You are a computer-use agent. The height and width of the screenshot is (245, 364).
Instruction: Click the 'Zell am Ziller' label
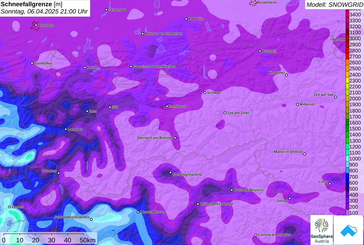pos(238,113)
